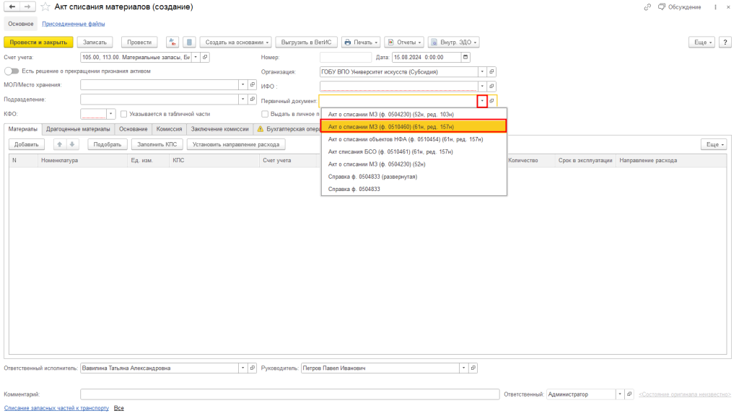The width and height of the screenshot is (739, 416).
Task: Open the Дт/Кт accounting entries icon
Action: point(172,42)
